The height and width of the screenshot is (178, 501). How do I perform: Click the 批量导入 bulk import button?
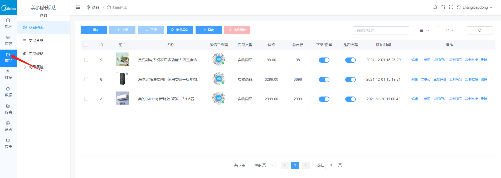point(180,30)
